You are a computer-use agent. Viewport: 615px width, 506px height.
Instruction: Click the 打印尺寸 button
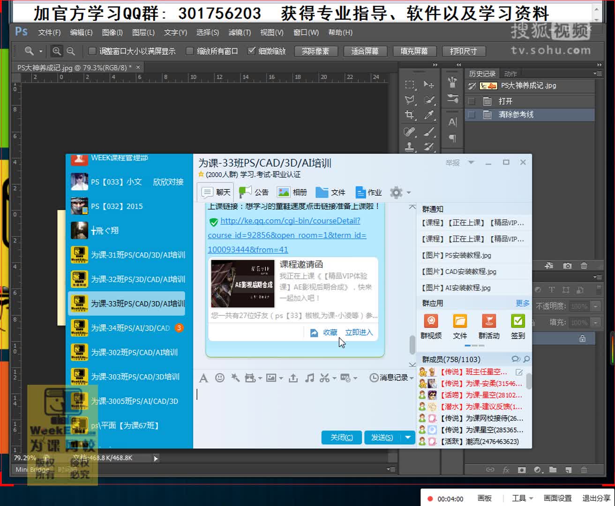(463, 51)
